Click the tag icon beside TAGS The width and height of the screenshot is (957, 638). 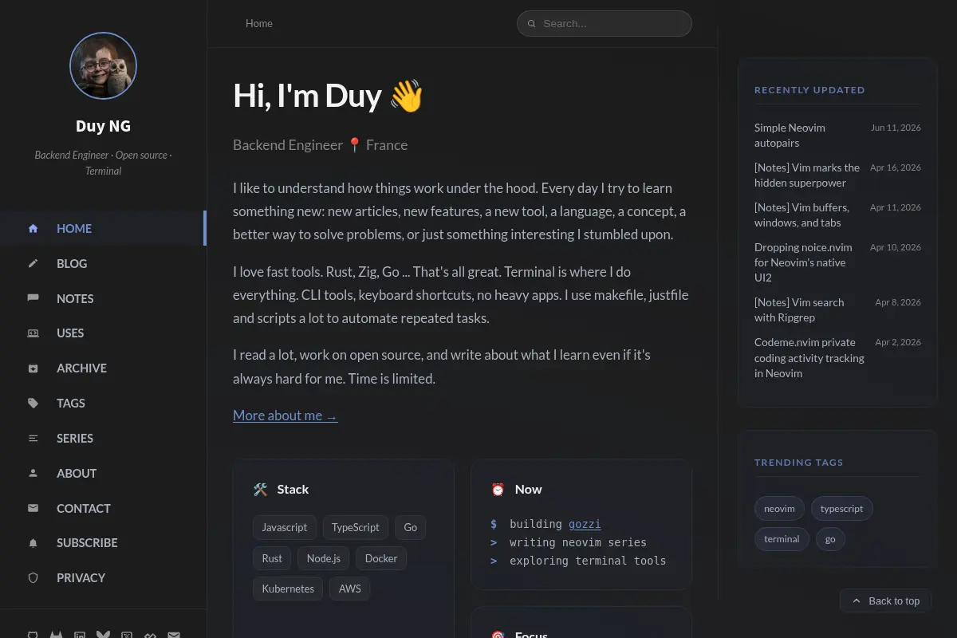tap(33, 404)
